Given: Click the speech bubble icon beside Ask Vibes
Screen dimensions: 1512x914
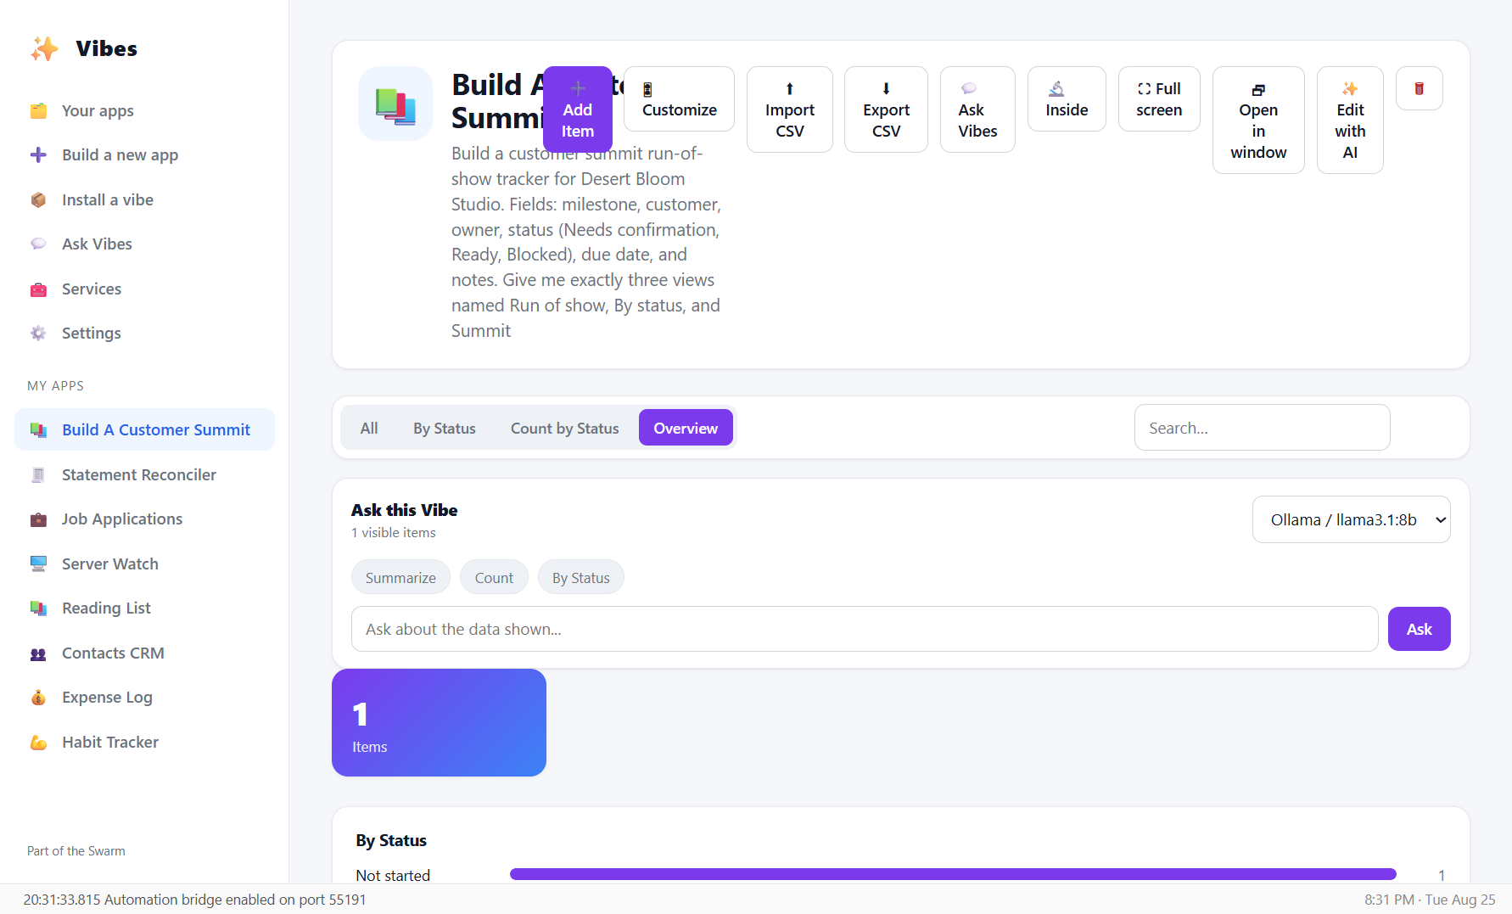Looking at the screenshot, I should tap(38, 244).
